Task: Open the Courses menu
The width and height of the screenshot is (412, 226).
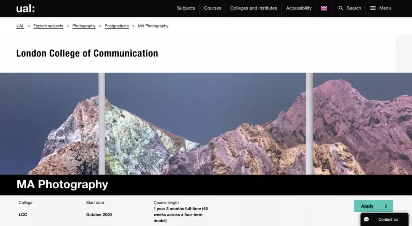Action: 212,8
